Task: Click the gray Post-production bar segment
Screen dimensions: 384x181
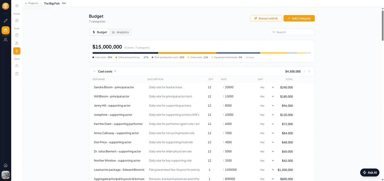Action: pos(238,53)
